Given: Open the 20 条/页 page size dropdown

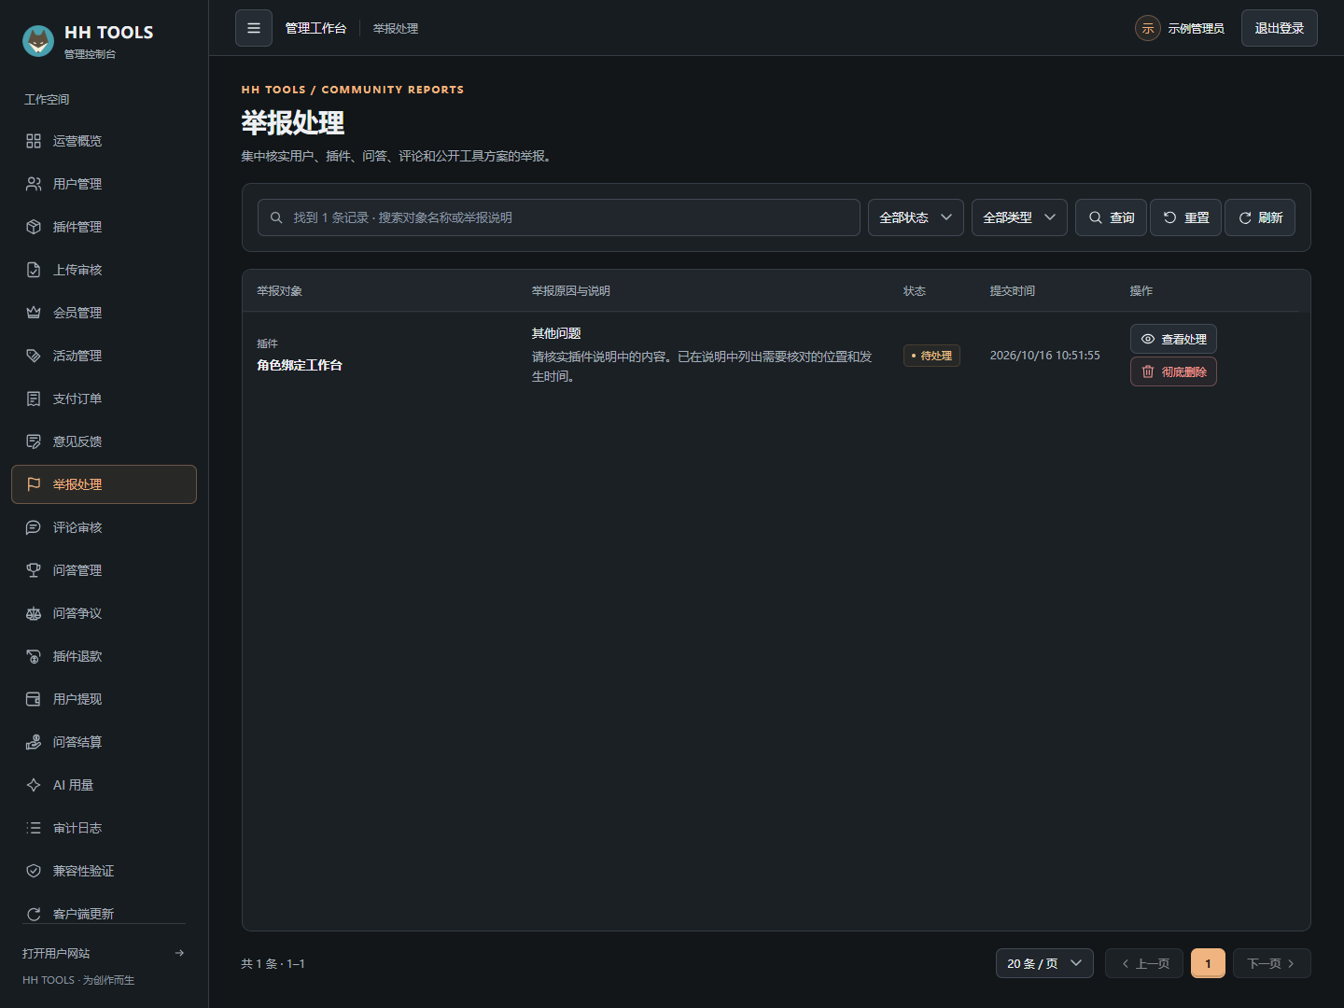Looking at the screenshot, I should tap(1044, 963).
